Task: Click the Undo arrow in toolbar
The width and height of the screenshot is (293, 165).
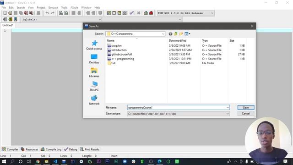Action: (47, 13)
